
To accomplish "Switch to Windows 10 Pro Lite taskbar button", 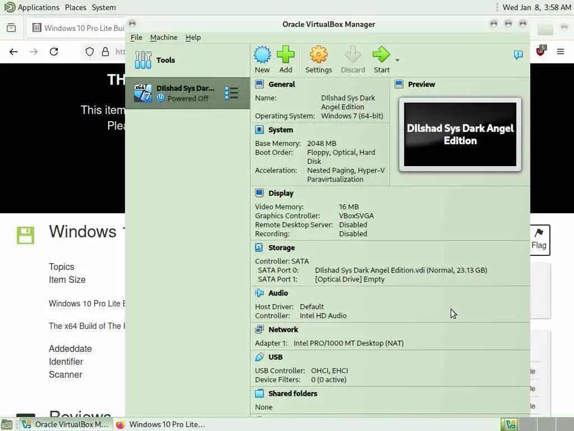I will (161, 424).
